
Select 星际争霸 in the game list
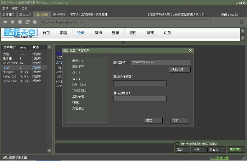[78, 97]
